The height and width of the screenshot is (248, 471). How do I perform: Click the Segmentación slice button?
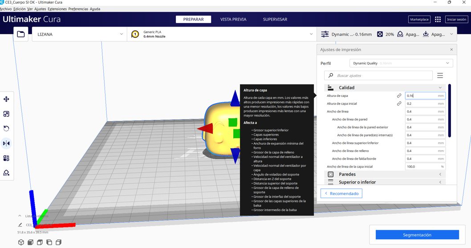pyautogui.click(x=417, y=235)
